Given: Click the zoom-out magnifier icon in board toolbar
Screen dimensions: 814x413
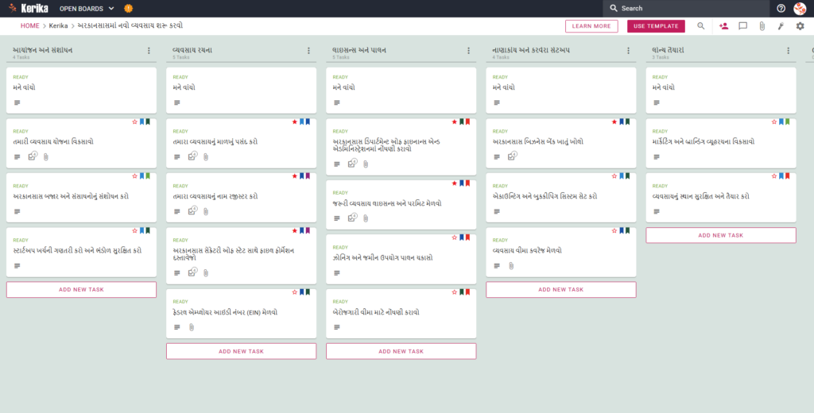Looking at the screenshot, I should 701,26.
